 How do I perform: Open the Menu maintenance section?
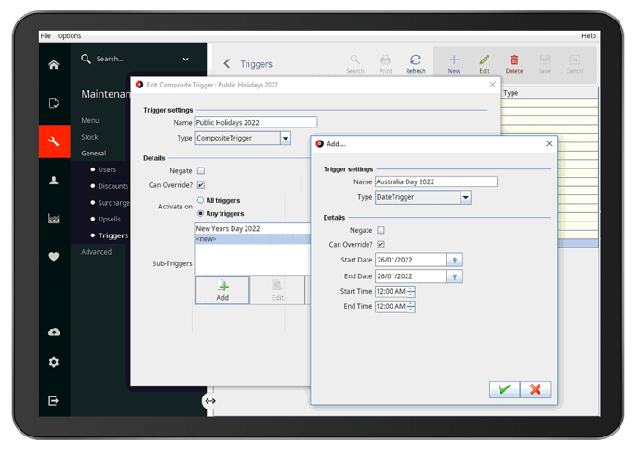[x=90, y=120]
